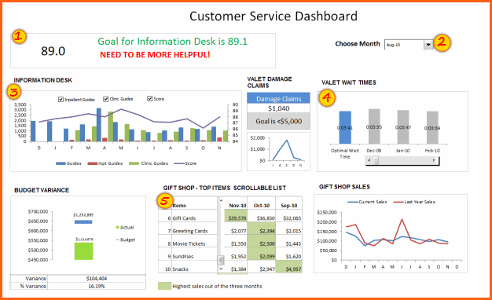Click the Actual legend entry in Budget Variance
This screenshot has height=300, width=492.
coord(125,227)
